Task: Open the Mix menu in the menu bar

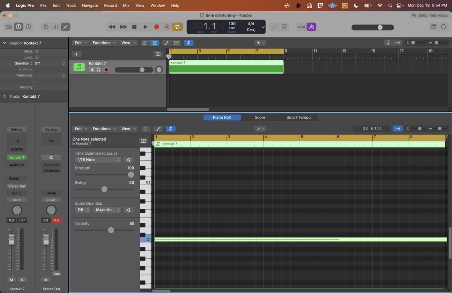Action: click(x=126, y=5)
